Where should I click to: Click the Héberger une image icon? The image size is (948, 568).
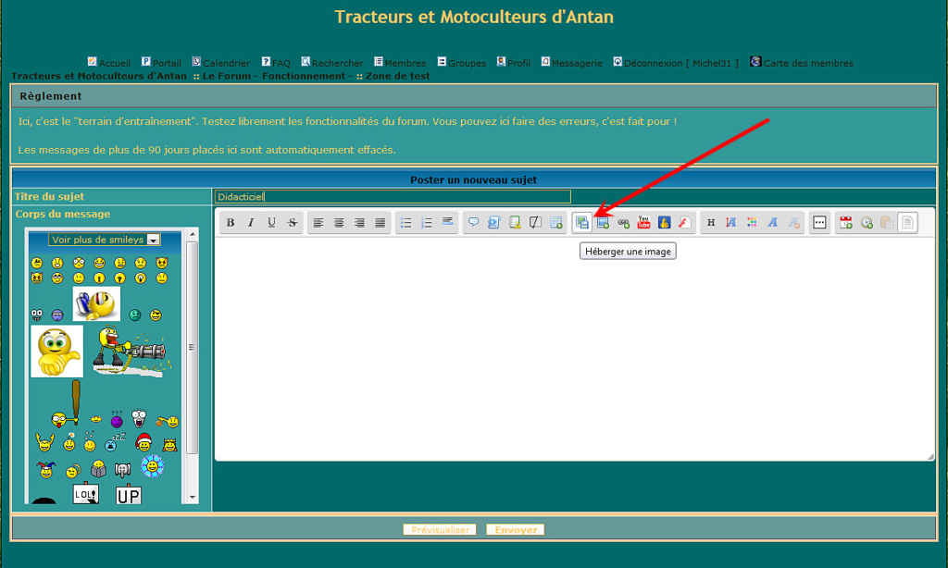click(581, 222)
